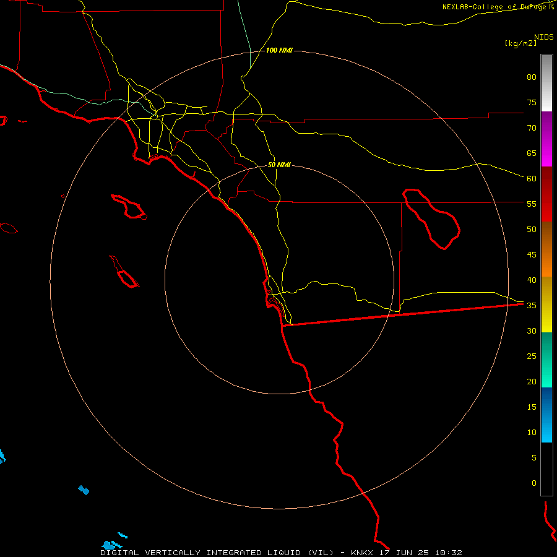557x557 pixels.
Task: Click the 45 value on the legend
Action: (532, 255)
